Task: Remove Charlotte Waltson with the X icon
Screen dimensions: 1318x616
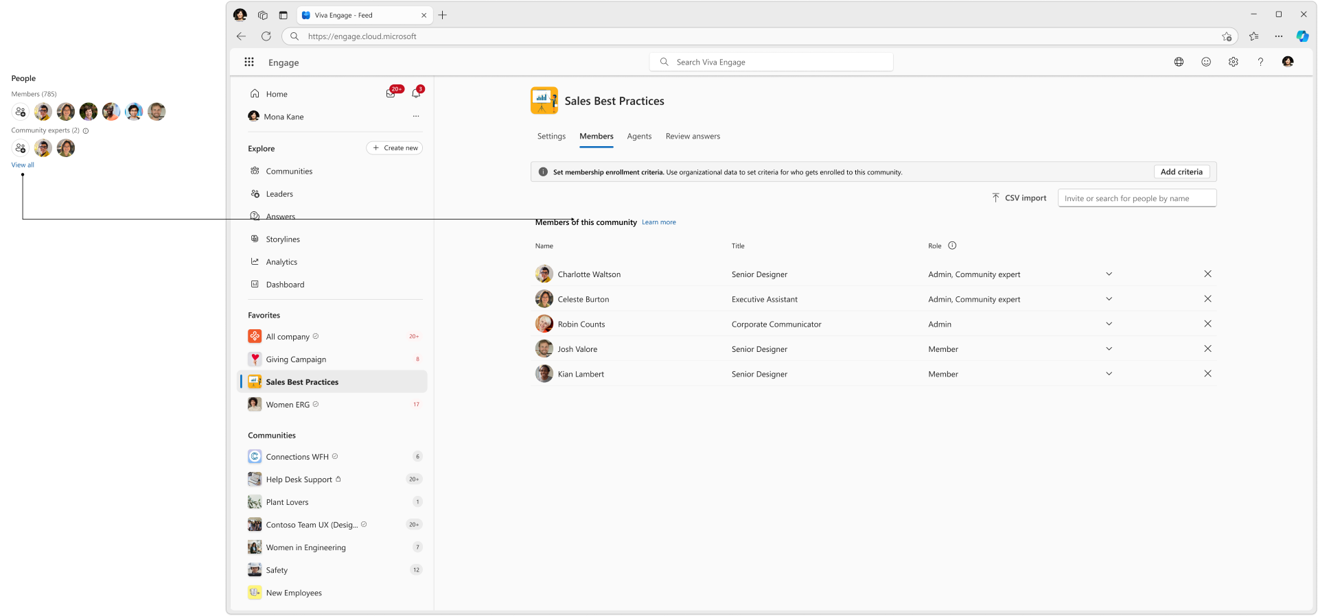Action: click(x=1207, y=274)
